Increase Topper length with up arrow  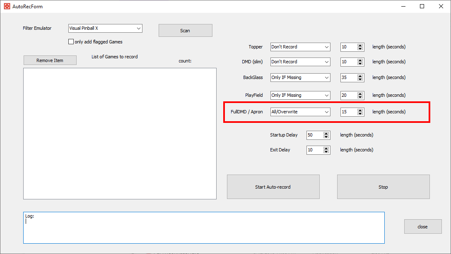[x=360, y=46]
